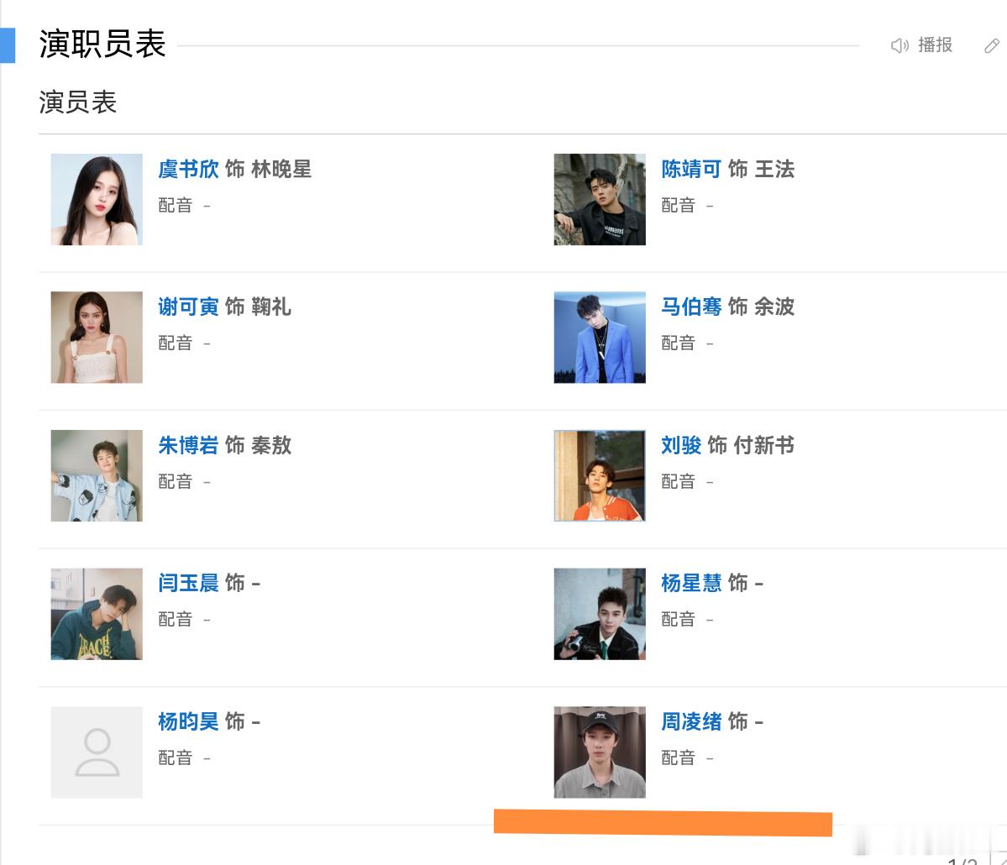Open 杨星慧 actor page

(x=691, y=583)
